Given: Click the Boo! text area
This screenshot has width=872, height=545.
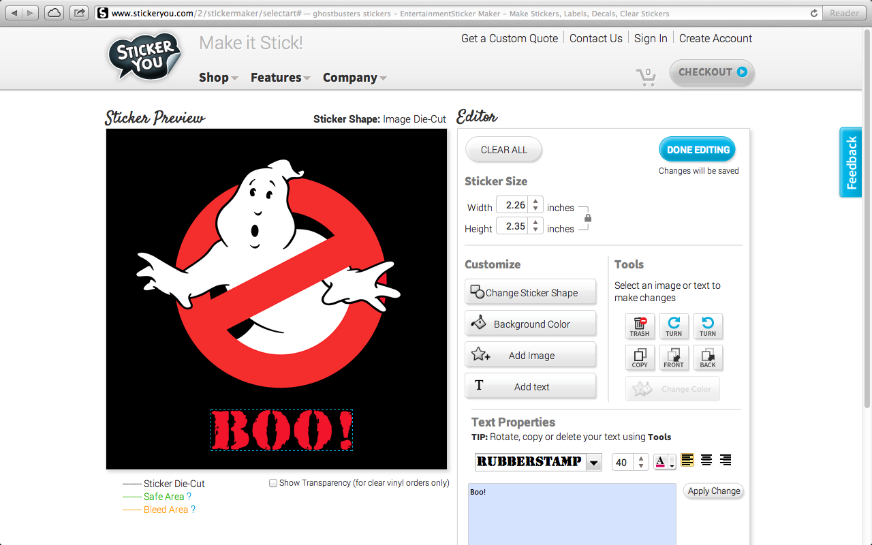Looking at the screenshot, I should pos(572,514).
